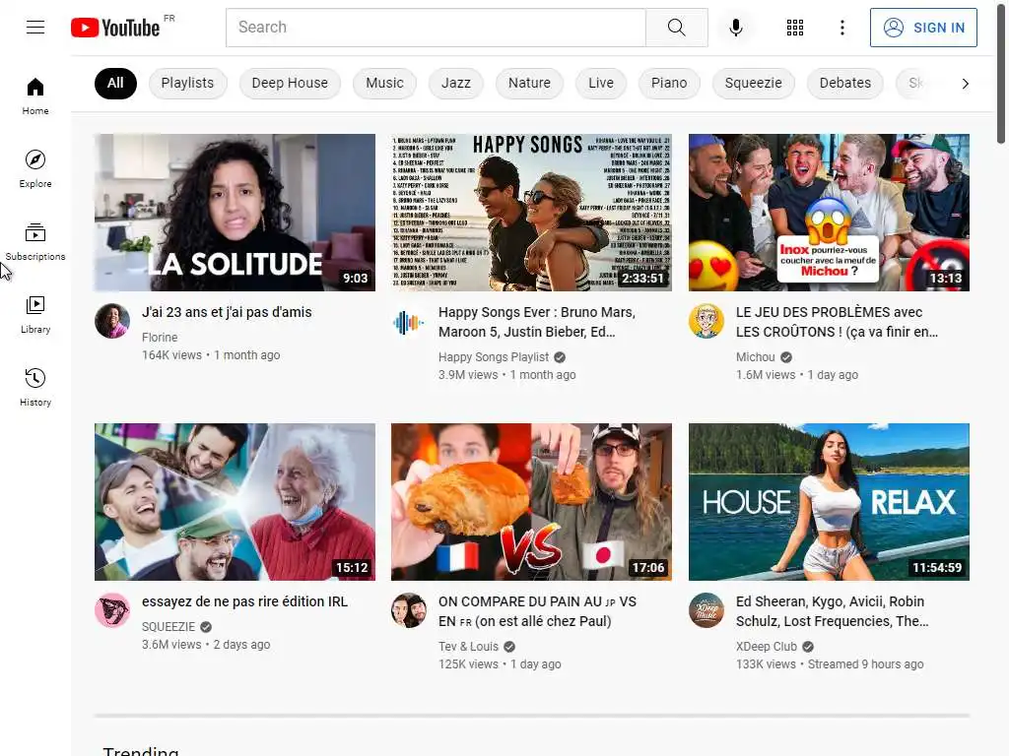Click the Tev & Louis channel name
The image size is (1009, 756).
[468, 646]
